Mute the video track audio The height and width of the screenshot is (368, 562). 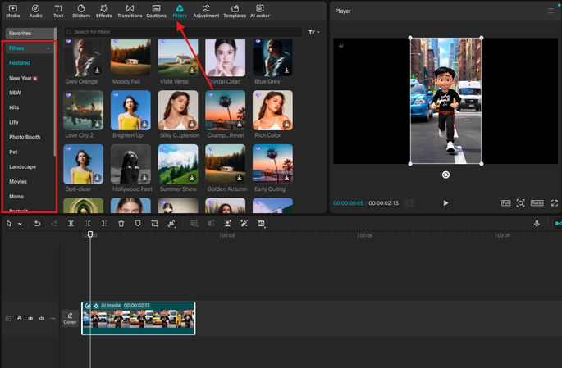[42, 319]
